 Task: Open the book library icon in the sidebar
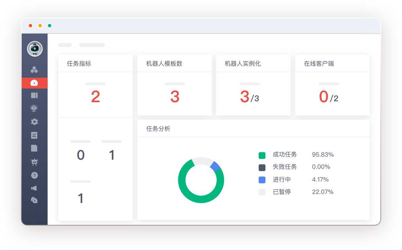(x=34, y=95)
